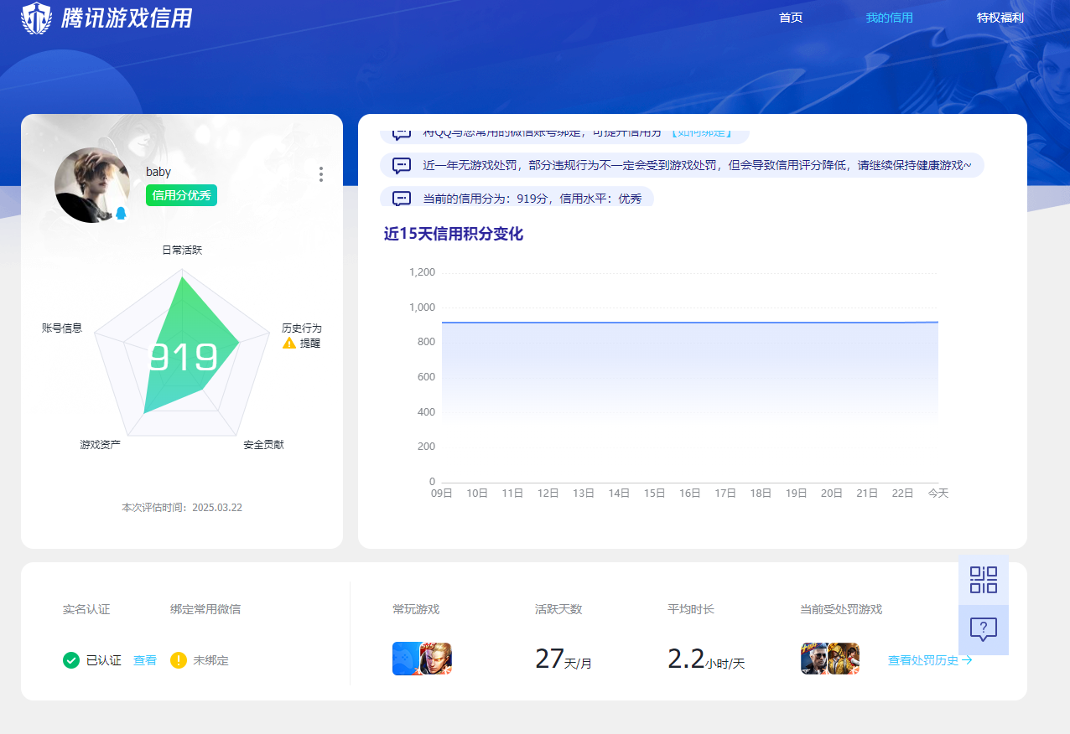
Task: Click the 信用分优秀 green badge
Action: [x=181, y=195]
